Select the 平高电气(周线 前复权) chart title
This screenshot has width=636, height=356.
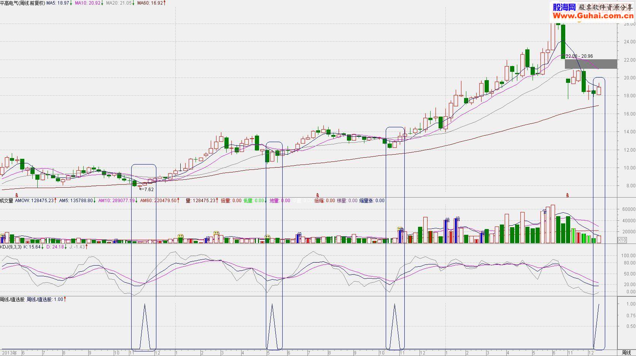pos(22,3)
